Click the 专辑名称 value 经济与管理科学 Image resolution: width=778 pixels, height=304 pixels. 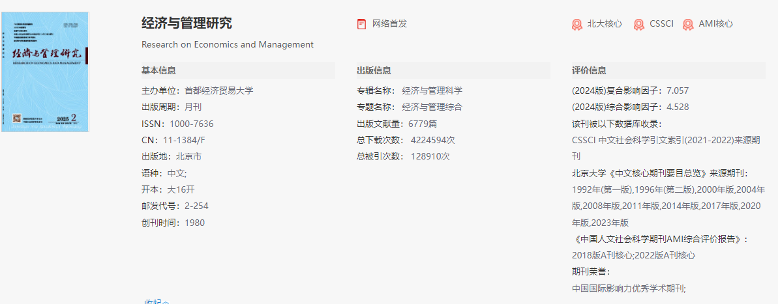(432, 90)
